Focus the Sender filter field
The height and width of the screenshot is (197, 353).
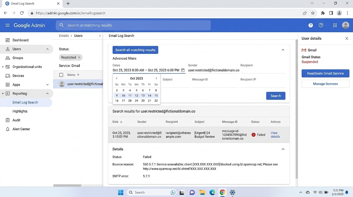pyautogui.click(x=213, y=70)
